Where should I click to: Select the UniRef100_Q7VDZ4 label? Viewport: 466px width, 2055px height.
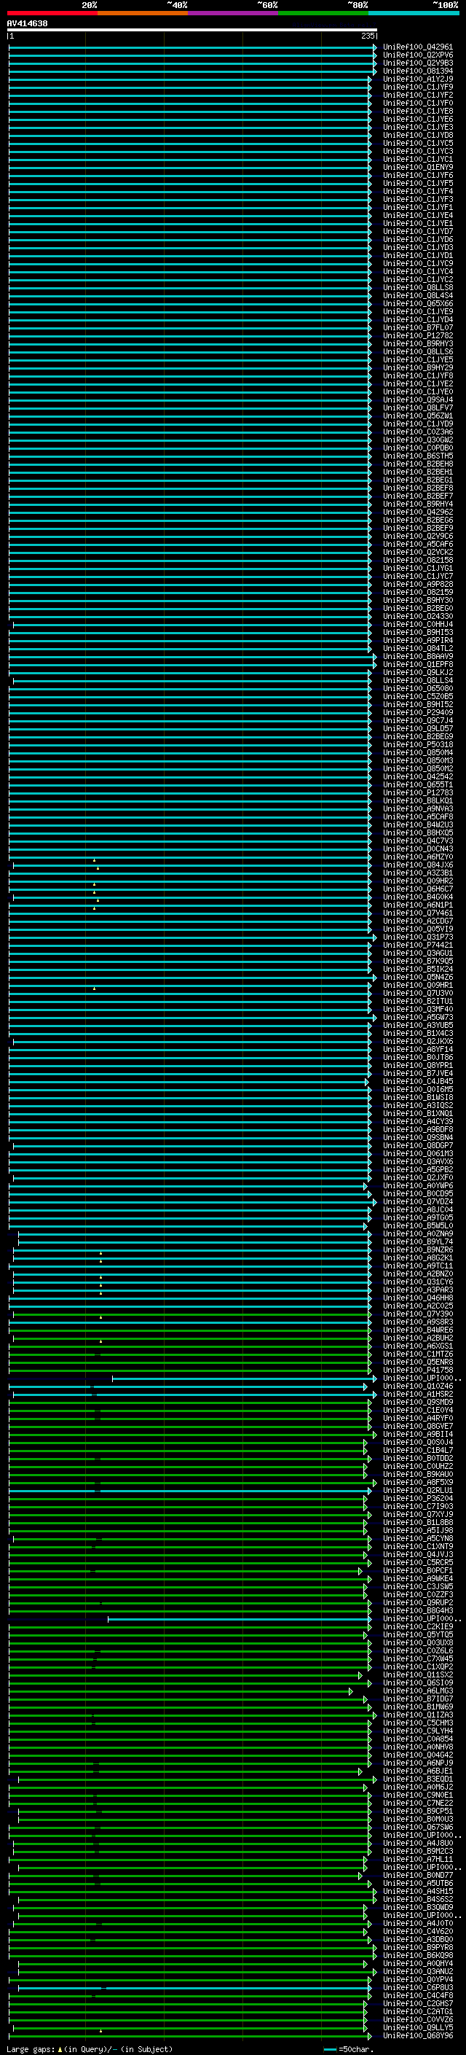(x=417, y=1203)
